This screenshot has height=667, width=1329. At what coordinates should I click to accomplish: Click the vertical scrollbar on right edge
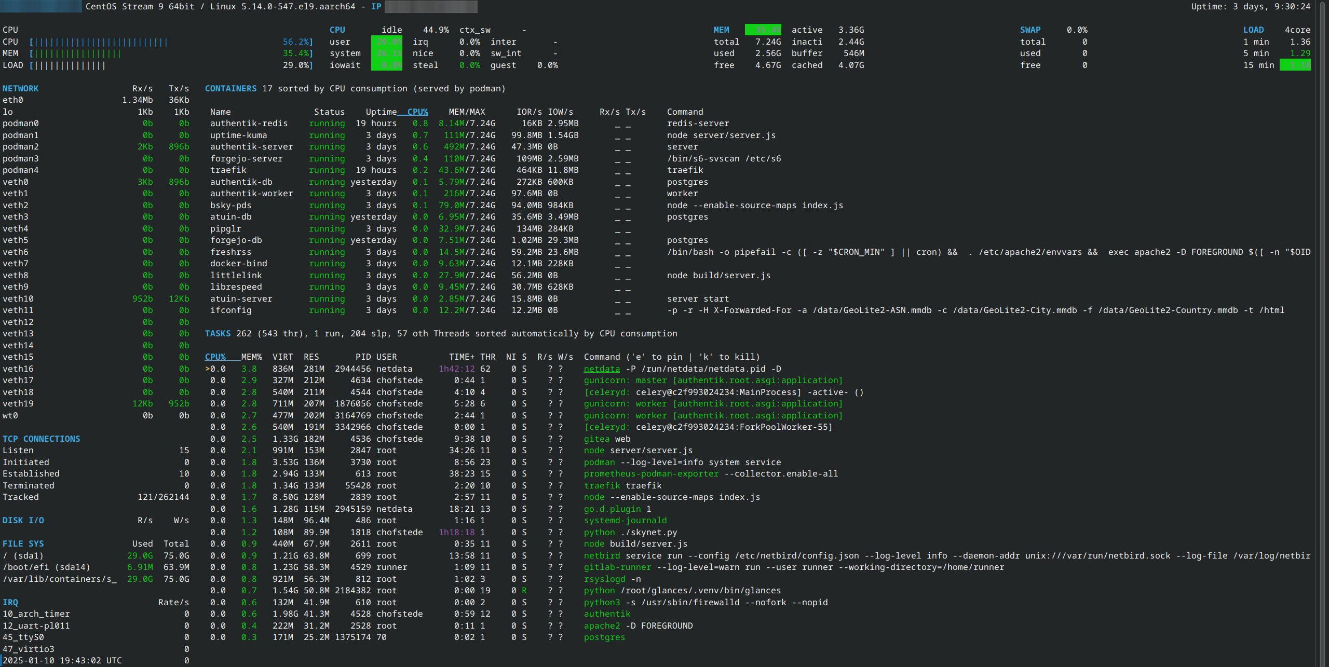click(1323, 332)
